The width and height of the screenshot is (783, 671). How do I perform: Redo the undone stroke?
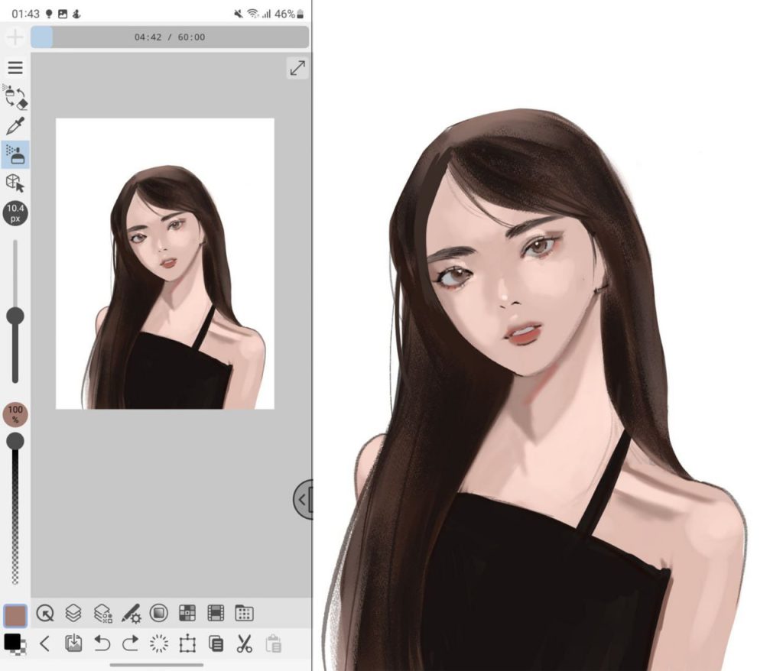pos(130,643)
